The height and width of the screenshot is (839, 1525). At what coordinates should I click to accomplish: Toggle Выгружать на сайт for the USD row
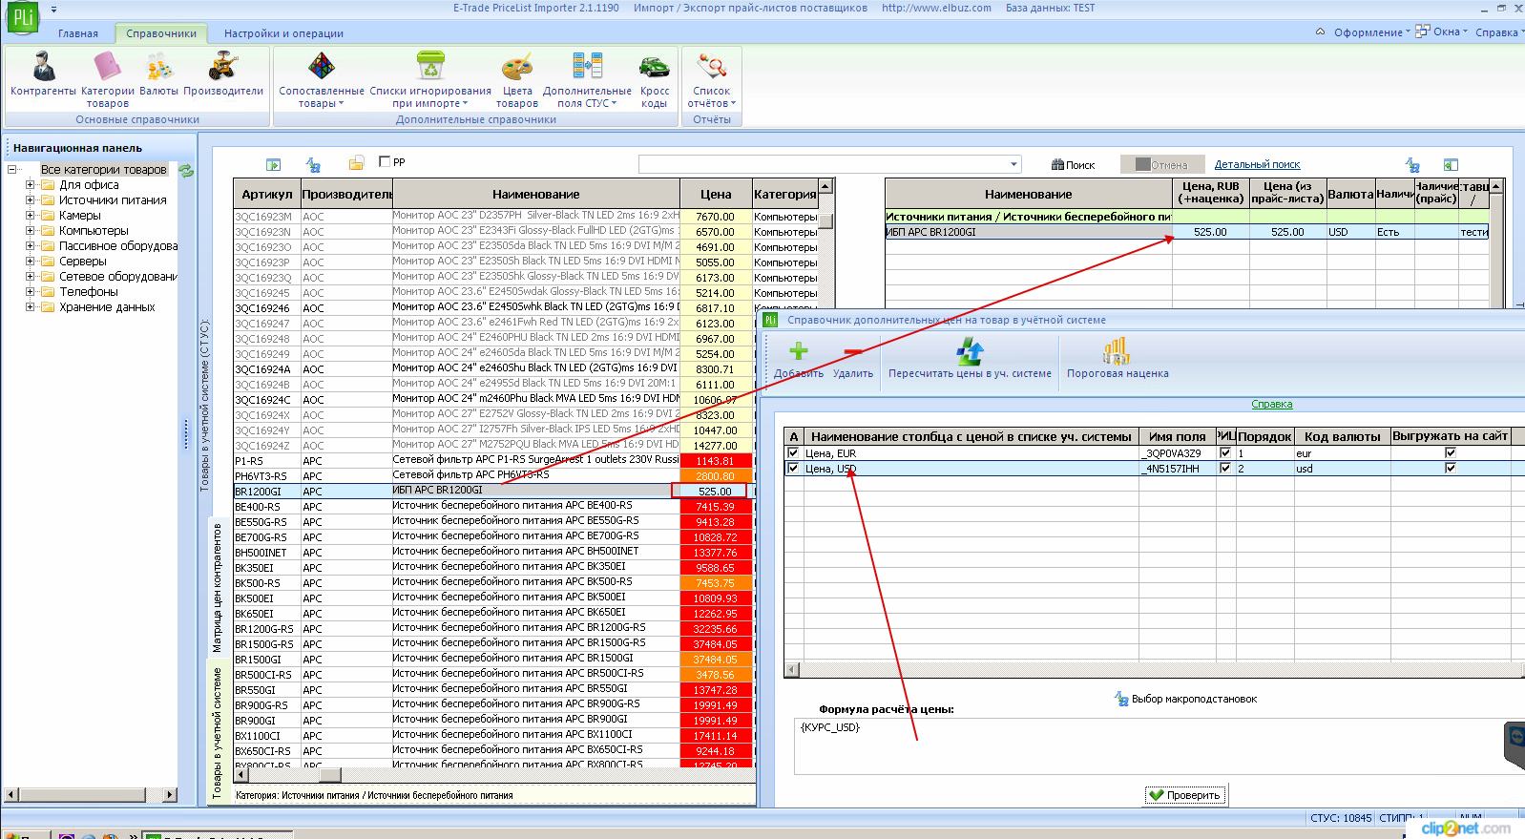1451,469
